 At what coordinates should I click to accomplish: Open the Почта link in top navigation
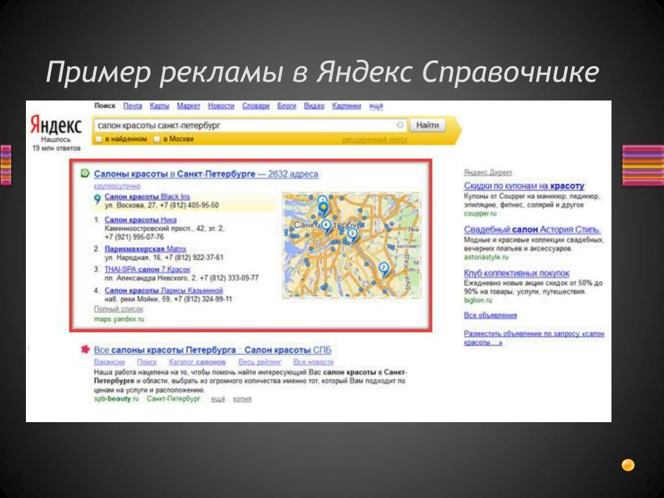[132, 106]
